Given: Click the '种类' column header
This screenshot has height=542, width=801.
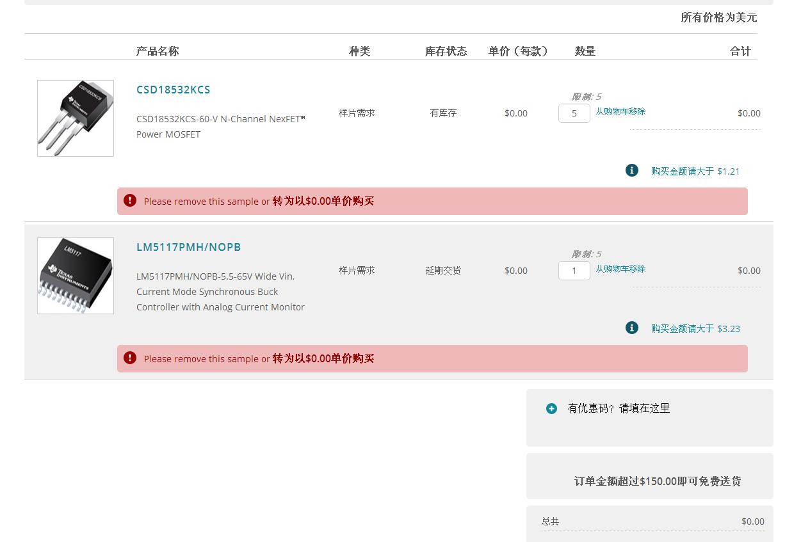Looking at the screenshot, I should 360,51.
